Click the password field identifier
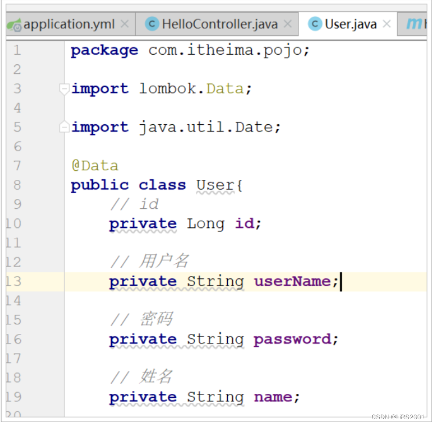The width and height of the screenshot is (432, 424). 292,339
